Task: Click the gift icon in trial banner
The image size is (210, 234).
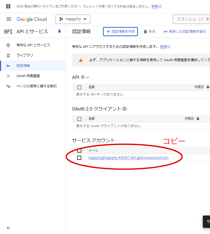Action: [x=8, y=6]
